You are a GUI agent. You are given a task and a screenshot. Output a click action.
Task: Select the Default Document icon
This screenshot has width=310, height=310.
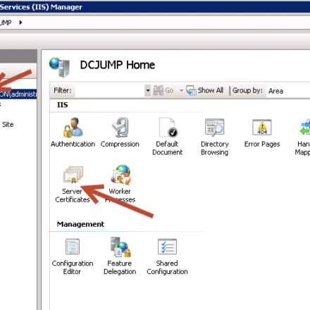tap(168, 136)
